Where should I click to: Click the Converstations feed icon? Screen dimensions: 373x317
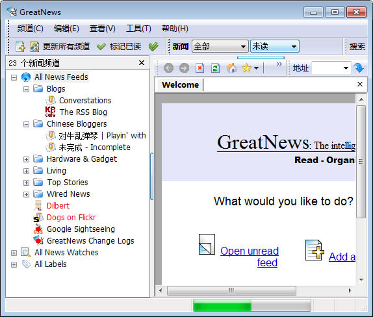(x=51, y=100)
